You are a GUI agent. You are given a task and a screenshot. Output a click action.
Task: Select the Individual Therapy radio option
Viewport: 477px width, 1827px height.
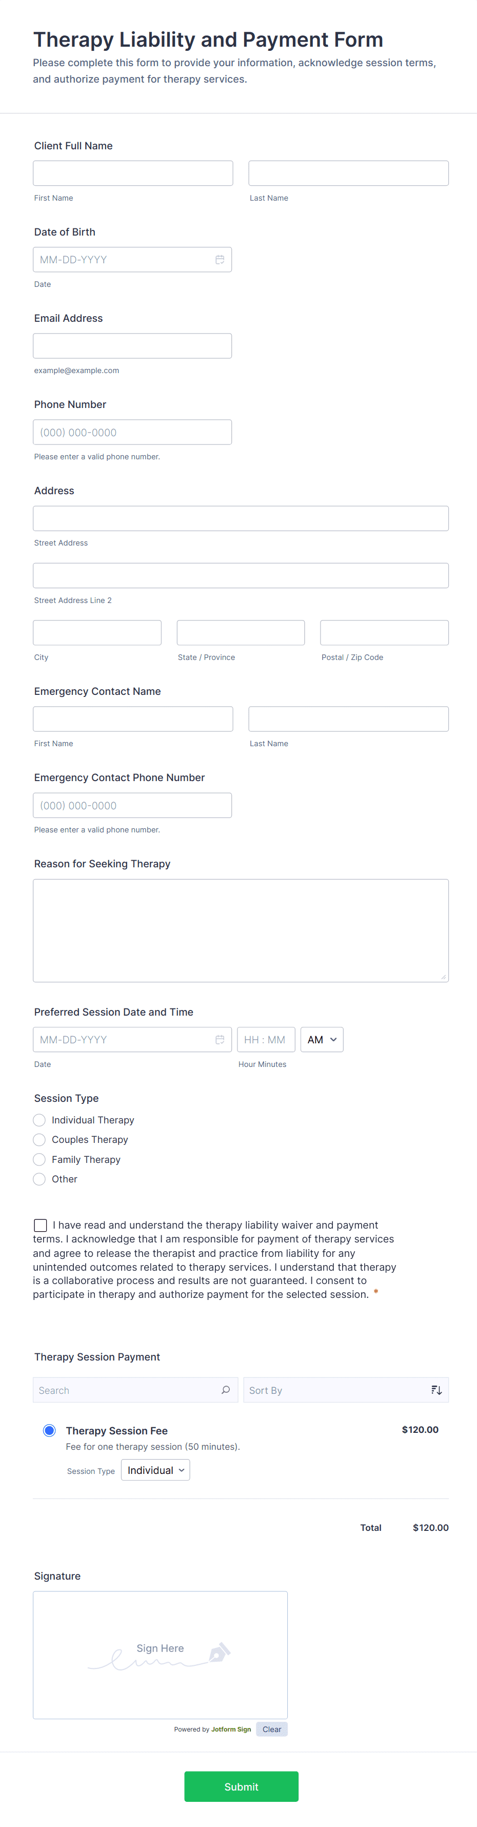pyautogui.click(x=39, y=1120)
